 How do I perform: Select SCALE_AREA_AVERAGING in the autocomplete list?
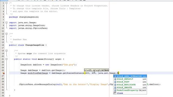(130, 76)
